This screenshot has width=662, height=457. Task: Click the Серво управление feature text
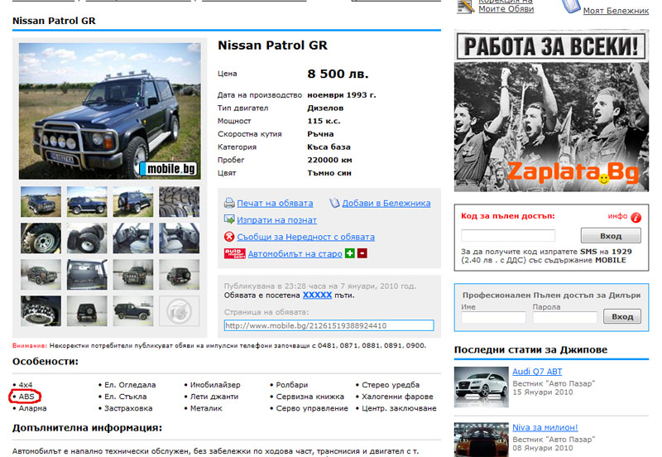coord(312,408)
